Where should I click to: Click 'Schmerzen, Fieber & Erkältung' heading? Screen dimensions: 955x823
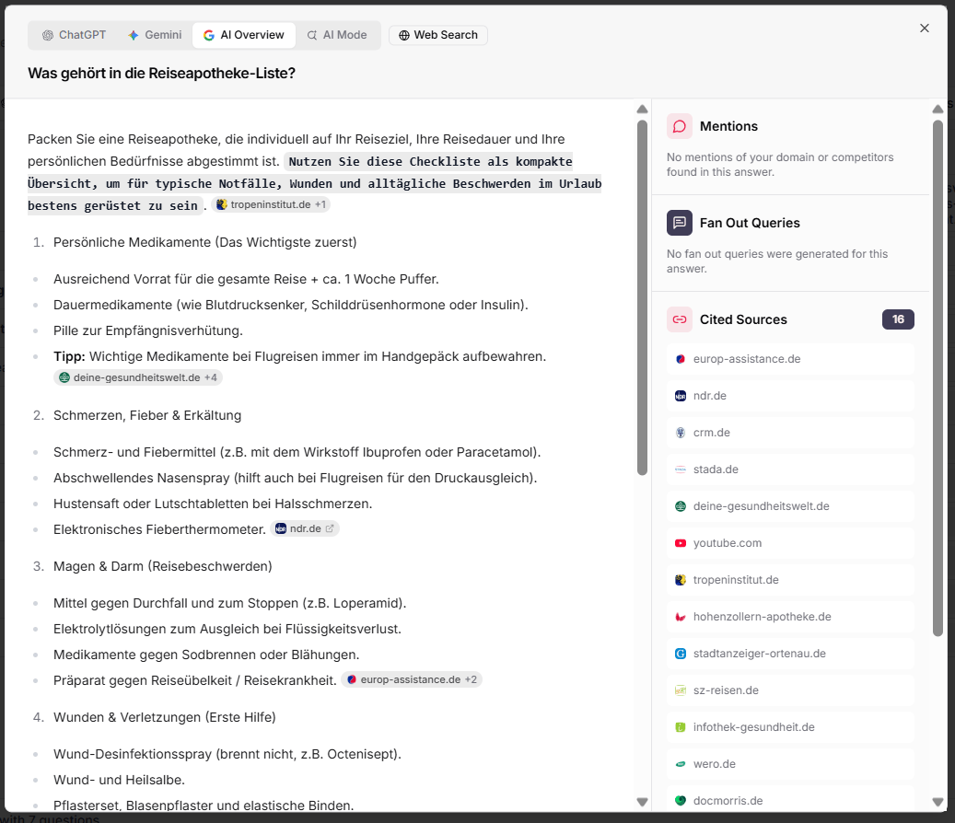[x=147, y=415]
